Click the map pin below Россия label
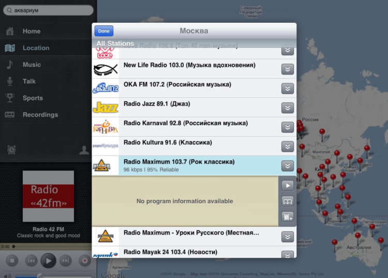 tap(322, 135)
